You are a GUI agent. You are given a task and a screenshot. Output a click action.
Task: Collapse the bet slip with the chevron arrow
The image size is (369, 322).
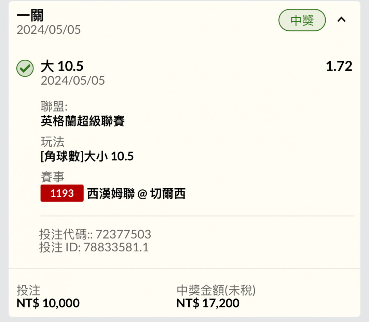pyautogui.click(x=341, y=19)
